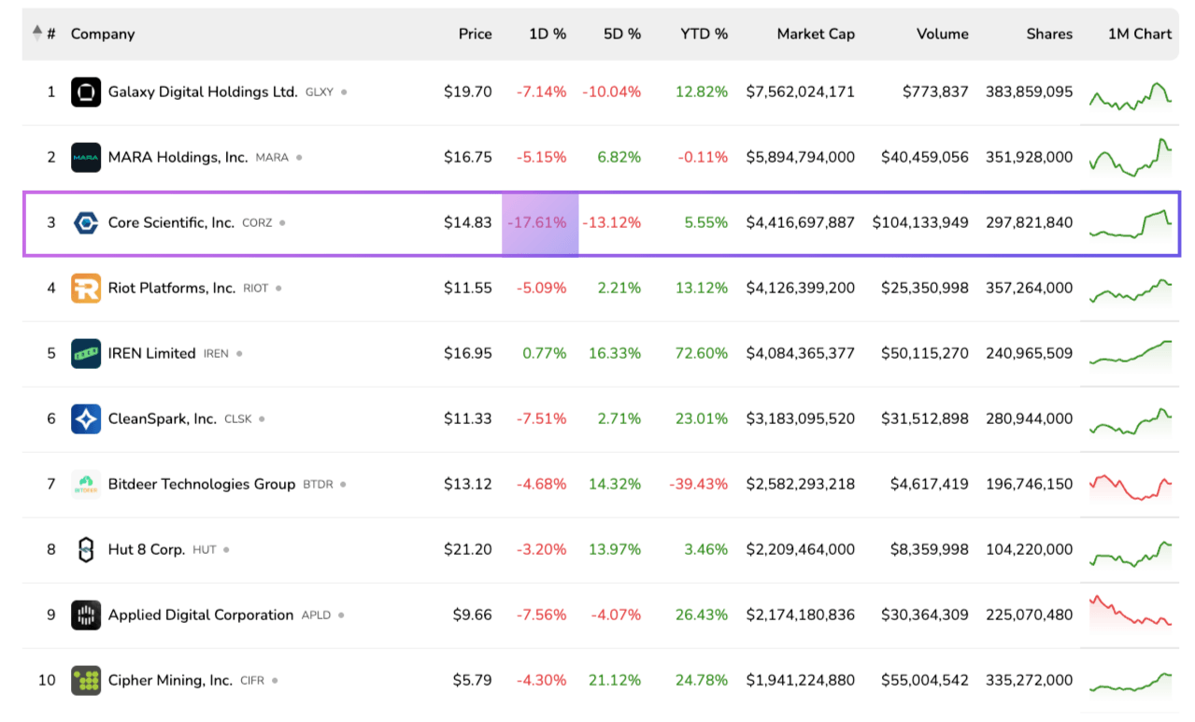Open the Bitdeer Technologies Group link
The image size is (1195, 722).
(x=201, y=485)
